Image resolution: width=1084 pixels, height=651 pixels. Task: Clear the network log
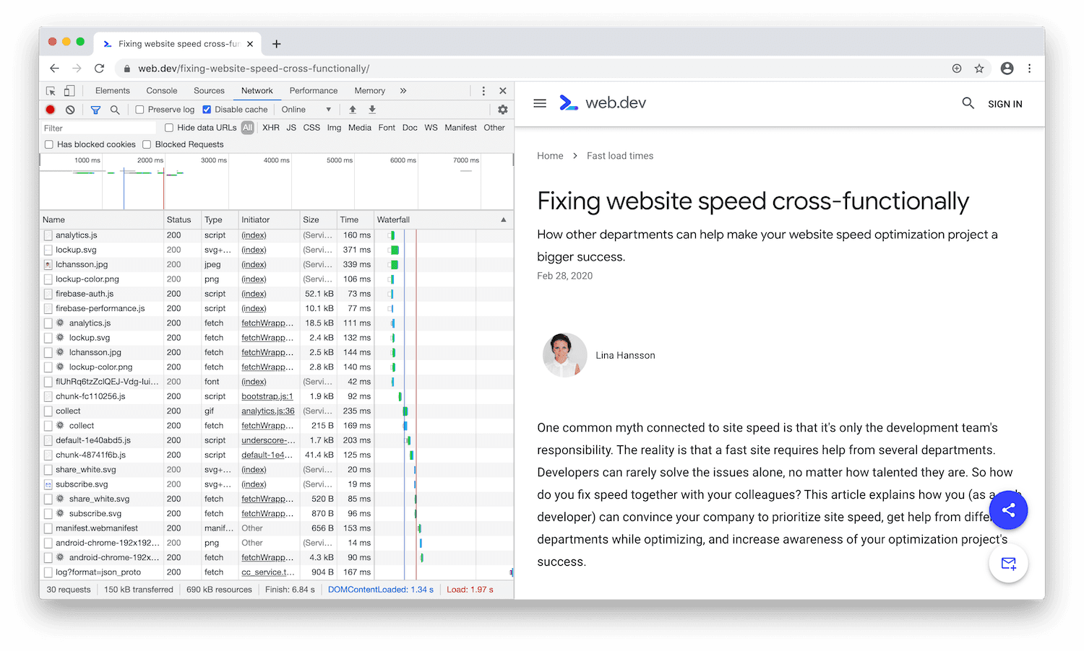point(69,109)
